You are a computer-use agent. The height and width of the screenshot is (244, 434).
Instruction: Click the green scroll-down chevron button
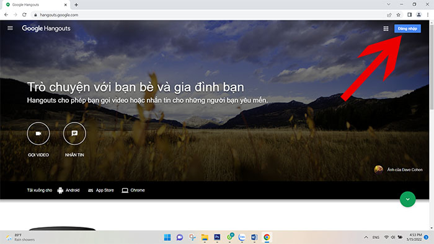[408, 199]
